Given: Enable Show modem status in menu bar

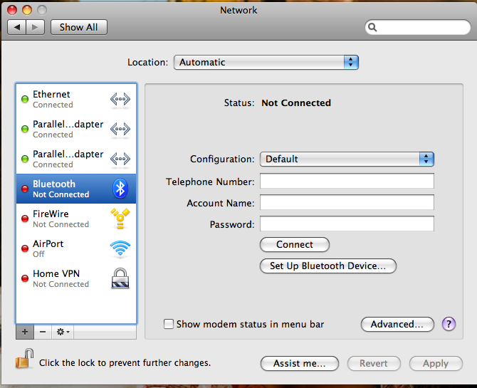Looking at the screenshot, I should click(x=169, y=324).
